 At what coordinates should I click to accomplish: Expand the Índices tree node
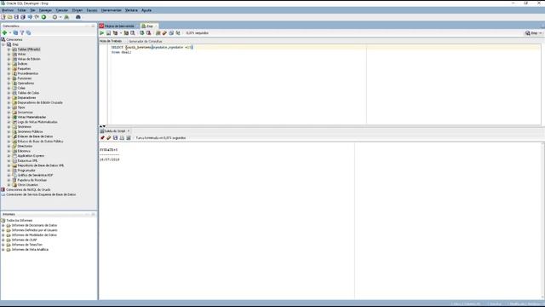pyautogui.click(x=9, y=64)
